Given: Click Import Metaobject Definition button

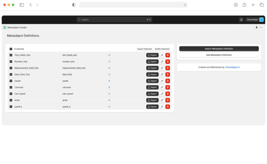Looking at the screenshot, I should pos(219,49).
